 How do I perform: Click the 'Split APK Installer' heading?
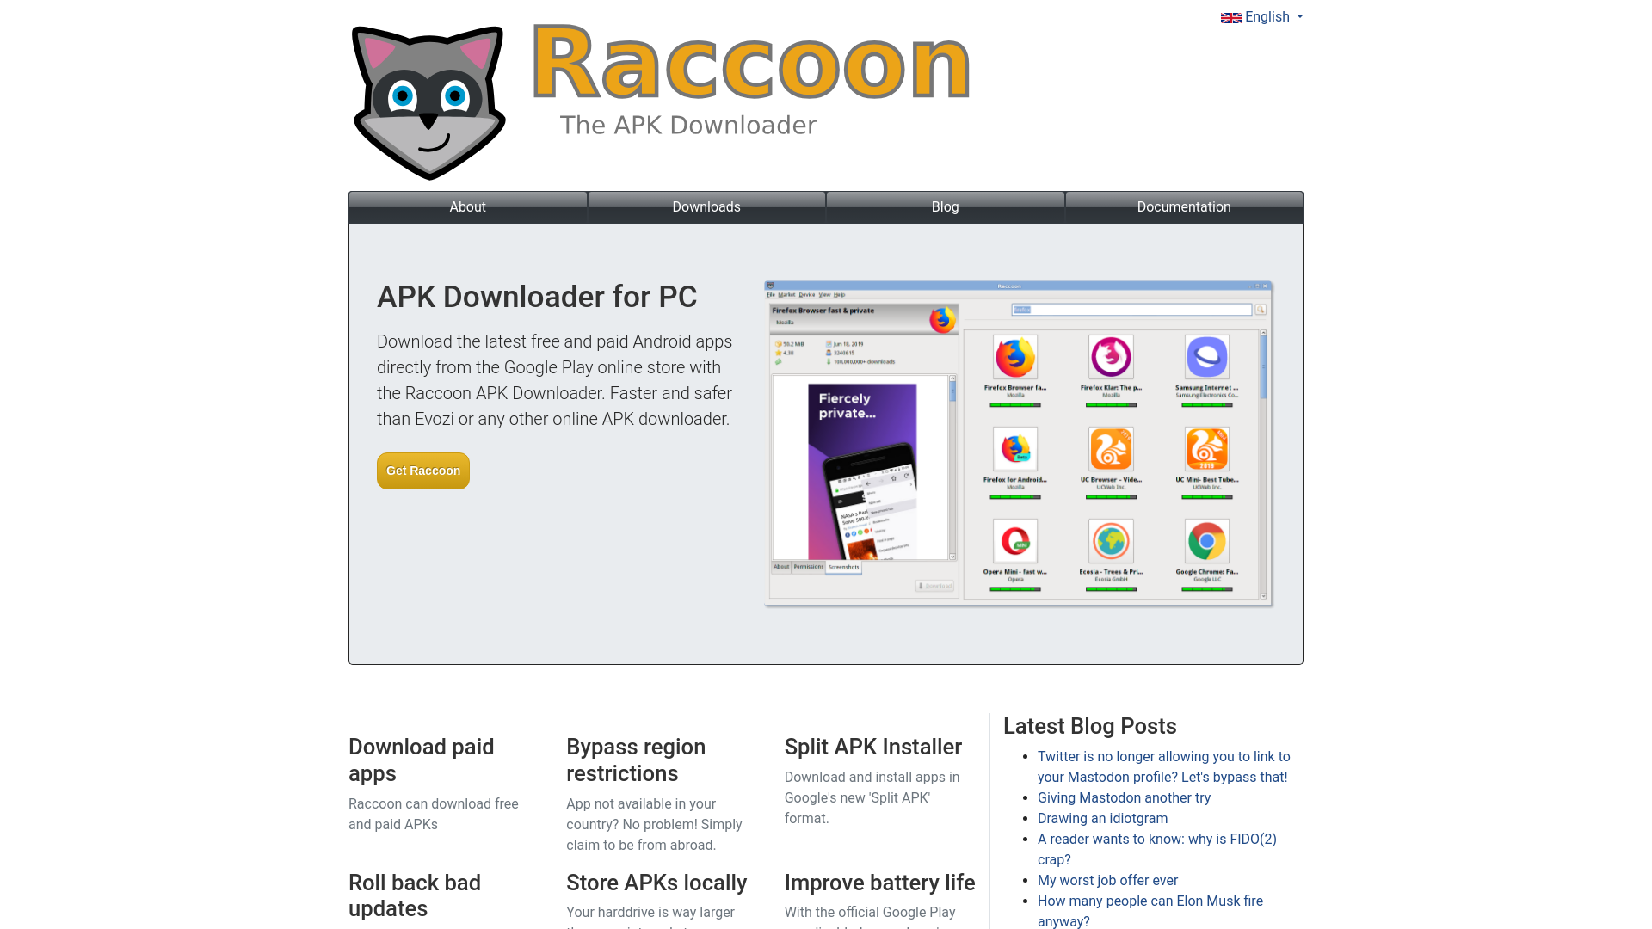pos(872,747)
